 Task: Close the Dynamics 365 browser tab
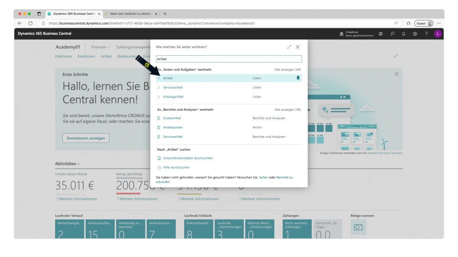click(x=99, y=14)
